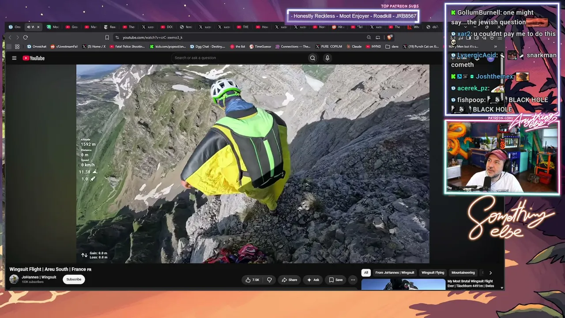The width and height of the screenshot is (565, 318).
Task: Open the apps grid icon in the bookmarks bar
Action: [x=17, y=46]
